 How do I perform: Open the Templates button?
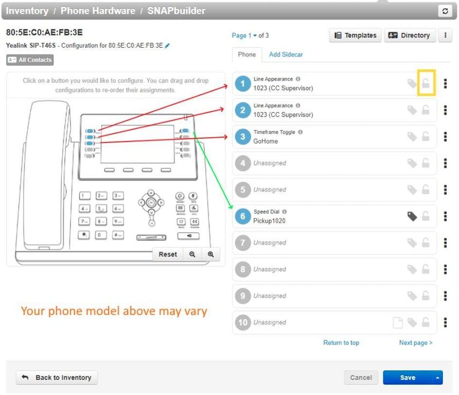click(355, 35)
